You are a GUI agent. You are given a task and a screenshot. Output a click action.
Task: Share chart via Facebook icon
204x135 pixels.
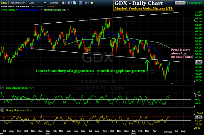(80, 3)
